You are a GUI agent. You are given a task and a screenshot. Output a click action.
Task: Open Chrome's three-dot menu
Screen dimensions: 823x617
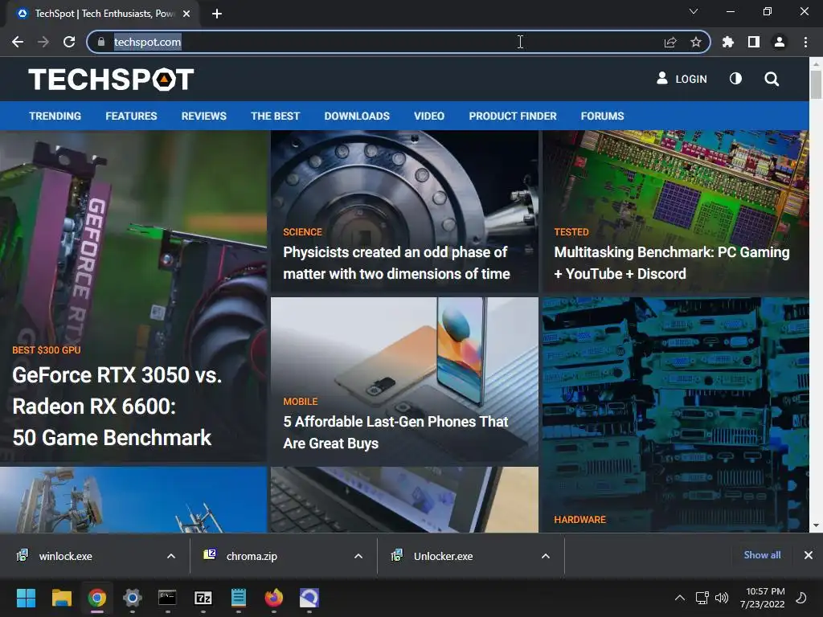[x=805, y=42]
